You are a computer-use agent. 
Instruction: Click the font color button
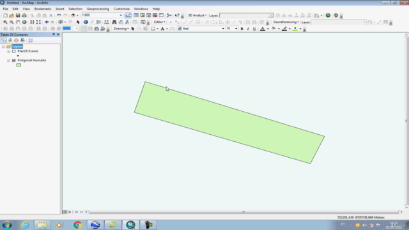click(x=263, y=29)
